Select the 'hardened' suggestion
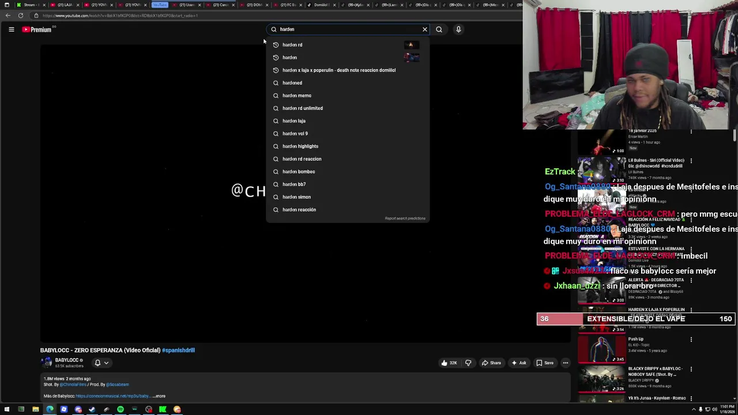The image size is (738, 415). [x=348, y=83]
